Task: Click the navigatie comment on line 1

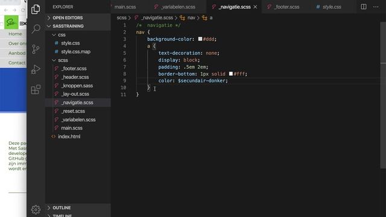Action: coord(158,25)
